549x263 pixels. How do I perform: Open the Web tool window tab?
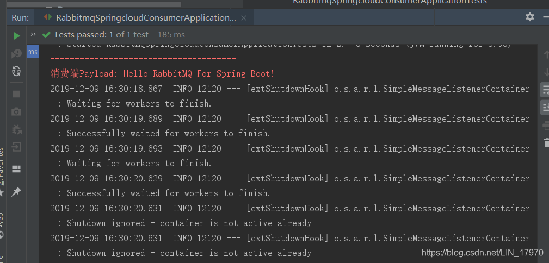2,220
